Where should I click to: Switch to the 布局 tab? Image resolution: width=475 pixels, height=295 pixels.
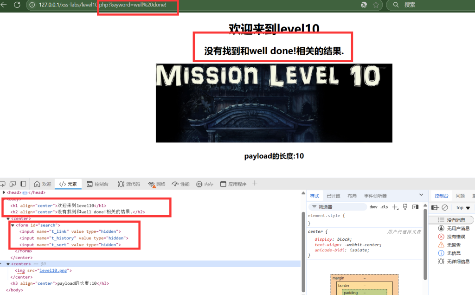pyautogui.click(x=352, y=196)
